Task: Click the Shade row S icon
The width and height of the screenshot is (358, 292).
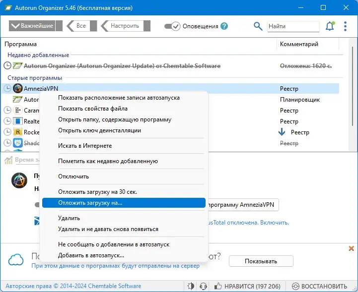Action: [x=17, y=143]
